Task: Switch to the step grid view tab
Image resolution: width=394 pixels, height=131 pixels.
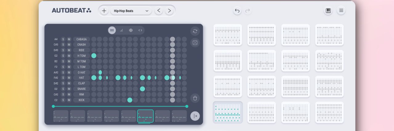Action: click(112, 30)
